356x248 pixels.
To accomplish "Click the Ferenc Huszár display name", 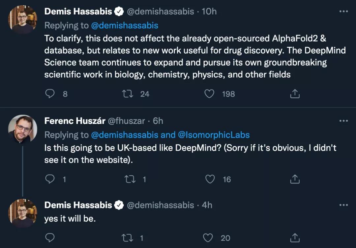I will (75, 121).
